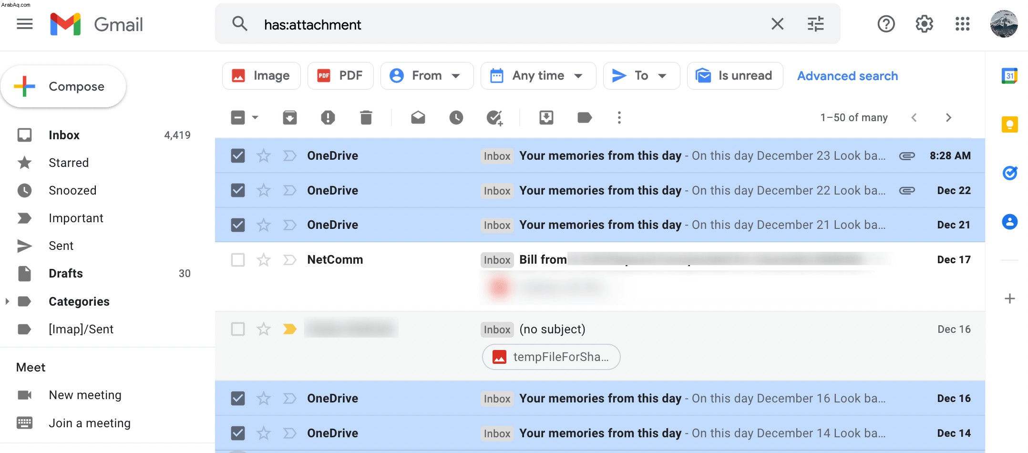
Task: Expand the Categories label list
Action: pos(7,301)
